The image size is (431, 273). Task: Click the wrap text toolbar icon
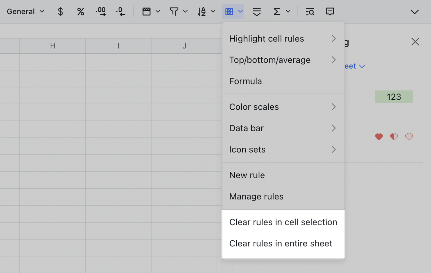256,11
